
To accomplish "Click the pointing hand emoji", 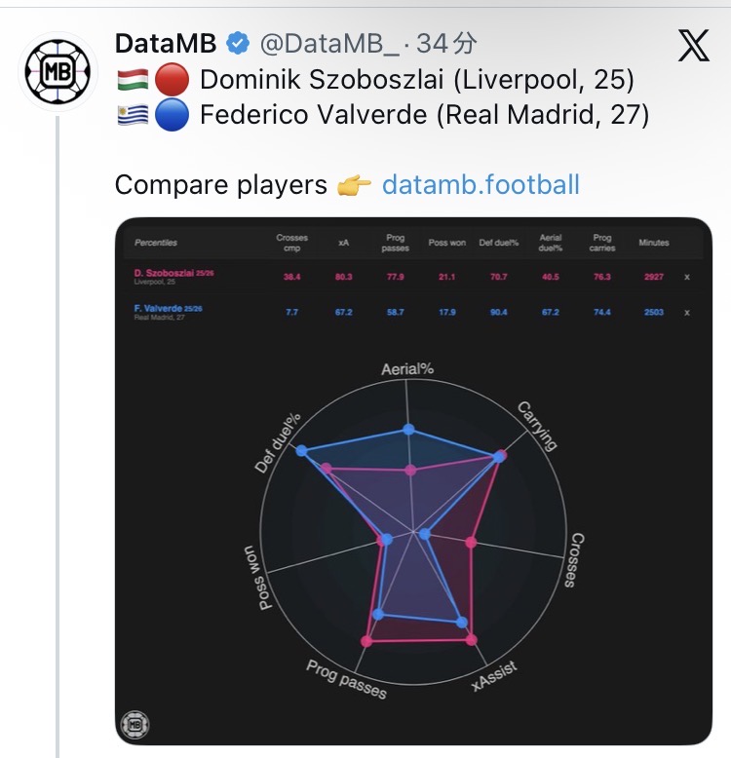I will pos(354,184).
